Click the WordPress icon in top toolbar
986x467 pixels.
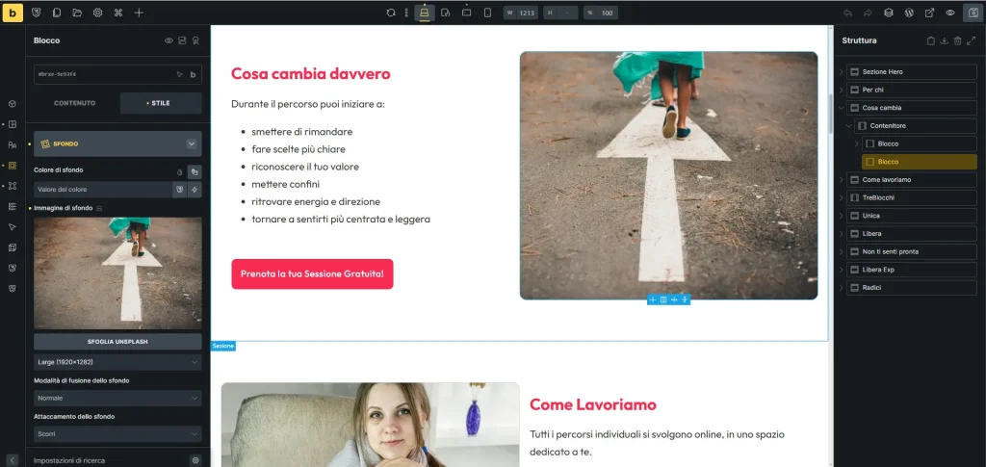click(x=909, y=13)
